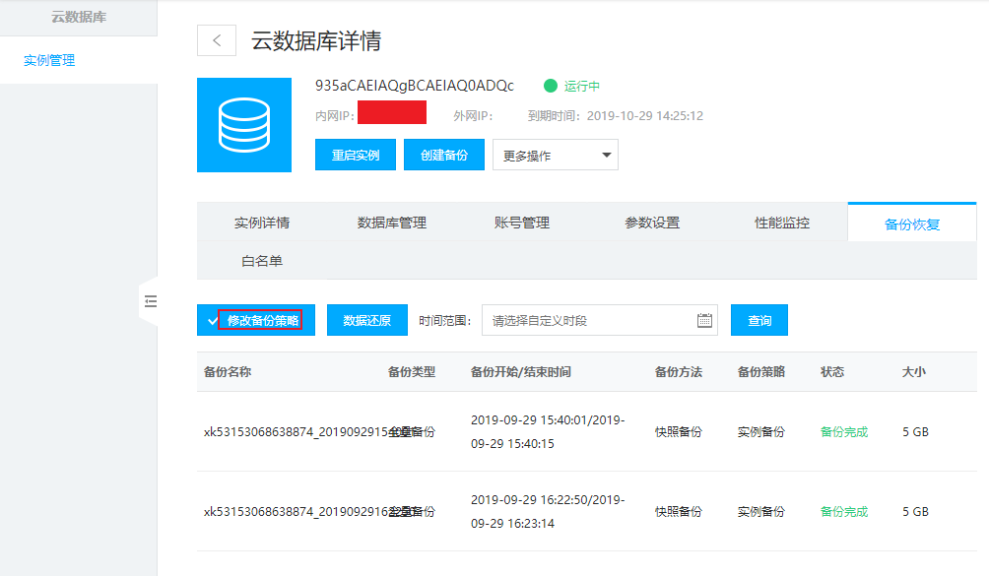Open the calendar picker icon
This screenshot has width=989, height=576.
[704, 320]
